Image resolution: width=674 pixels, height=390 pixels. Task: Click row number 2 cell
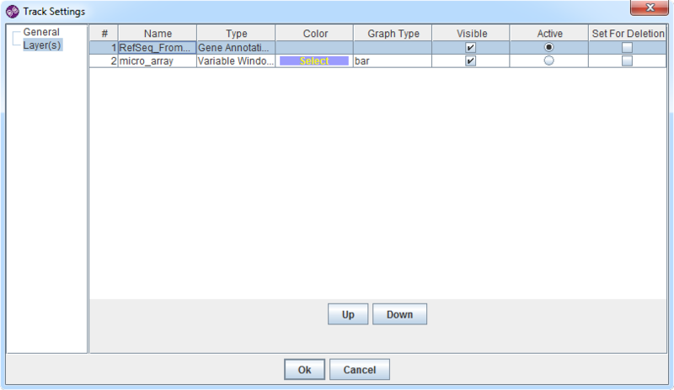[x=104, y=61]
